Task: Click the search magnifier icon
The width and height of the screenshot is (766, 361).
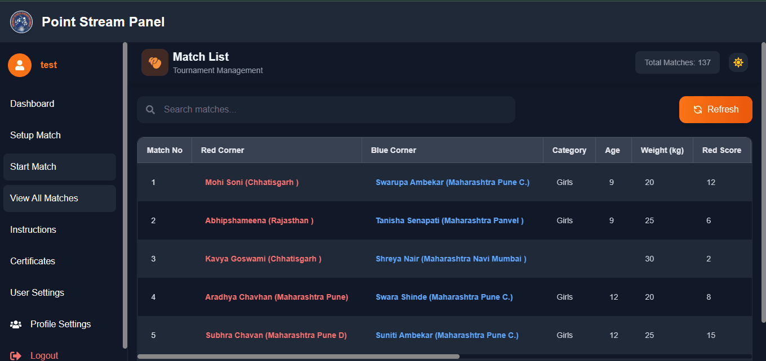Action: [x=150, y=110]
